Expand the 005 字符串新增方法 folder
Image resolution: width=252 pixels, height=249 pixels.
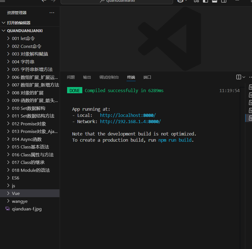(30, 70)
